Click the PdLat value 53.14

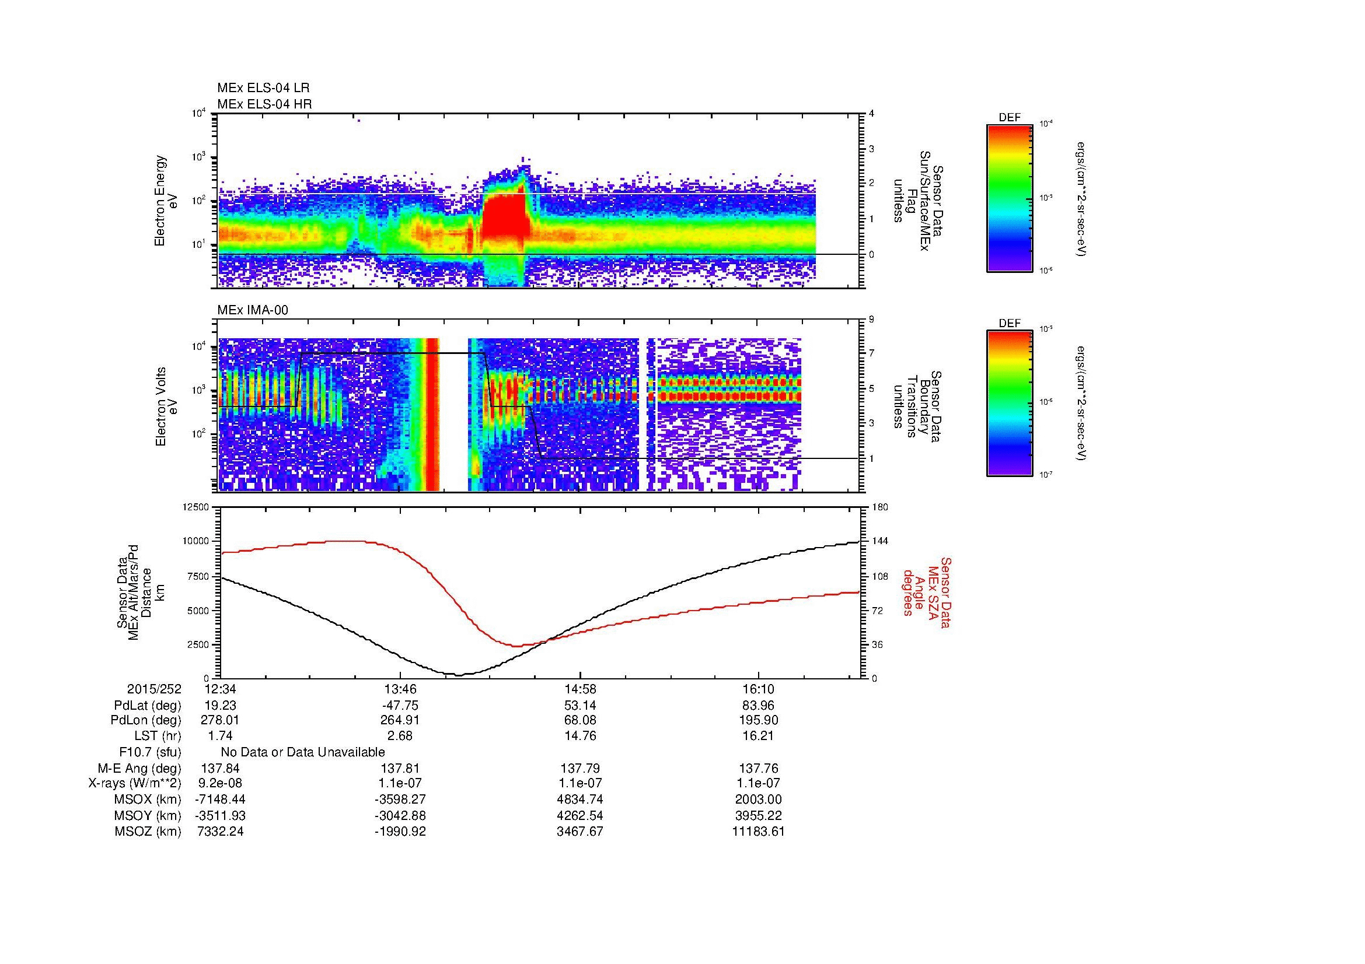pyautogui.click(x=580, y=706)
